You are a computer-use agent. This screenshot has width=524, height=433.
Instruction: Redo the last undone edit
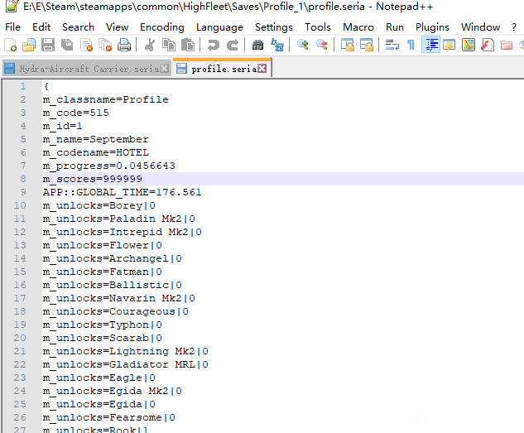click(x=233, y=45)
